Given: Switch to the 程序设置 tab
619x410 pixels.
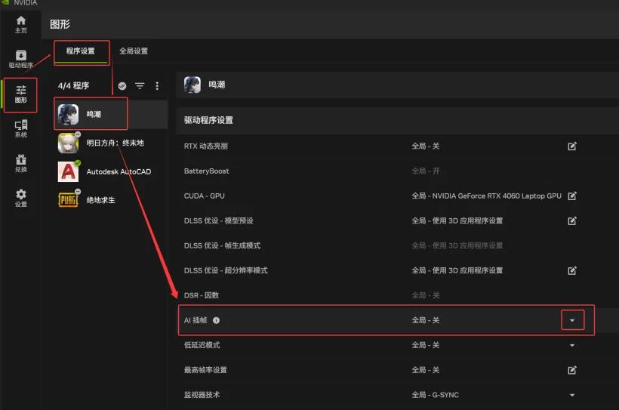Looking at the screenshot, I should (x=81, y=51).
